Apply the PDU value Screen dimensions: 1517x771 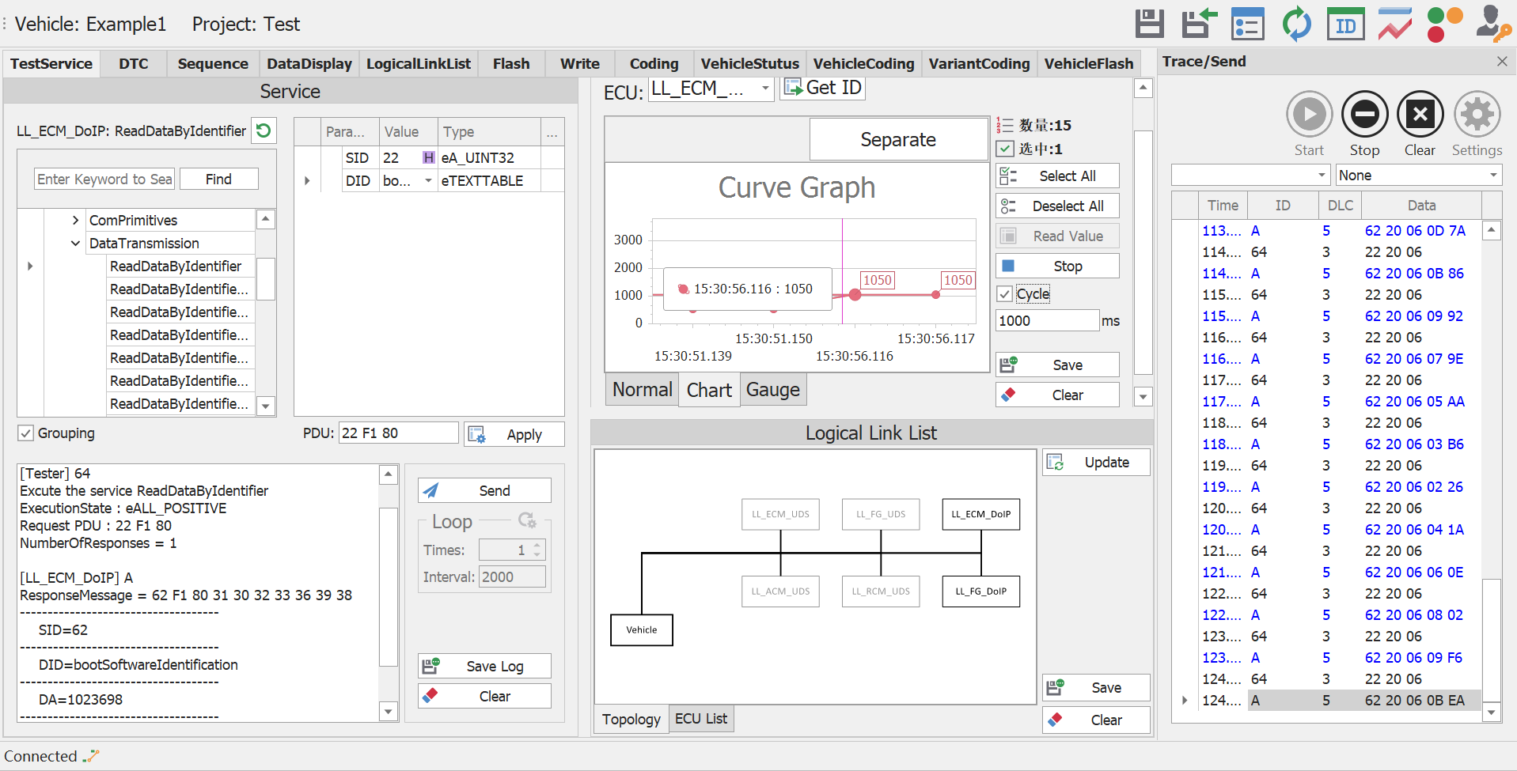point(514,434)
